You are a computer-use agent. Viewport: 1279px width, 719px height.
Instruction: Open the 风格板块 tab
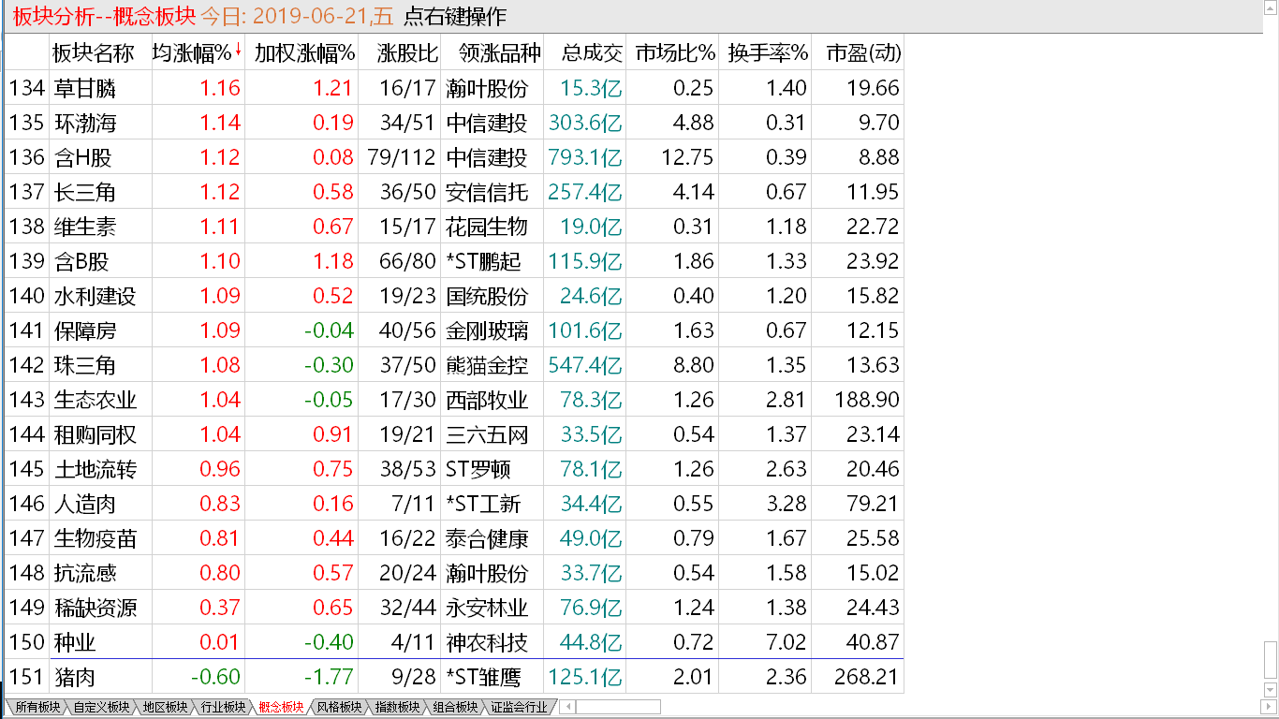[339, 707]
